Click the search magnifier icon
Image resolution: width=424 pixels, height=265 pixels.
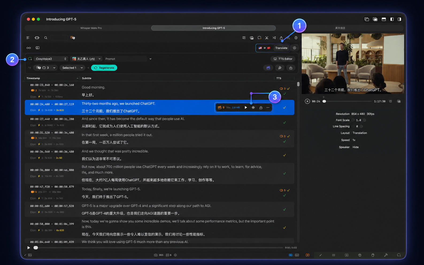(46, 38)
